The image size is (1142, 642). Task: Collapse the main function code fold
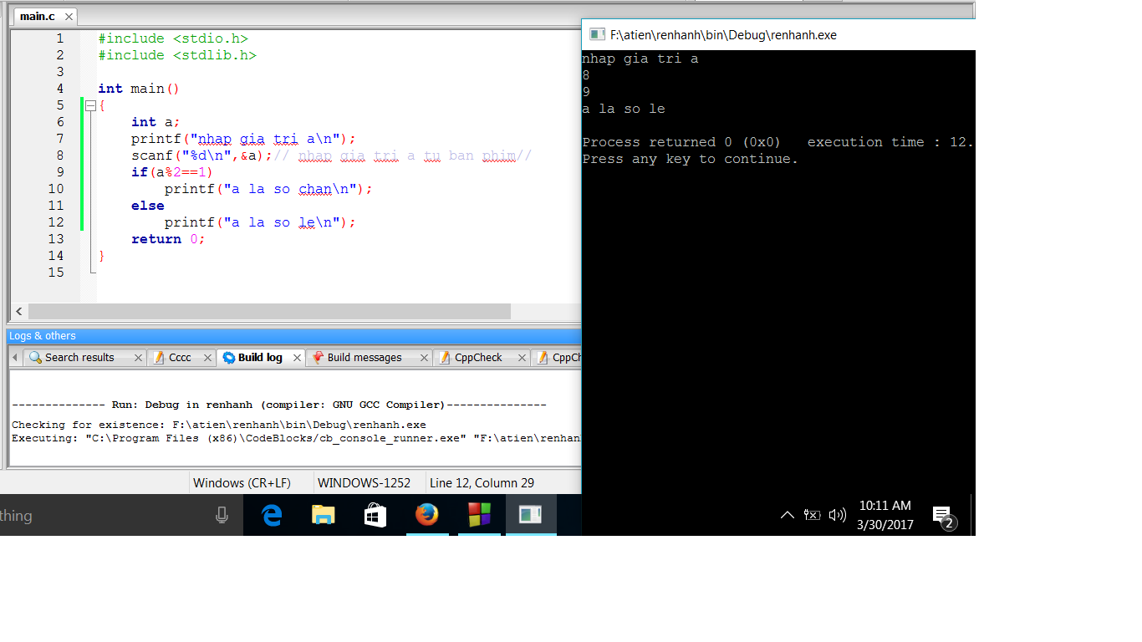pyautogui.click(x=90, y=105)
